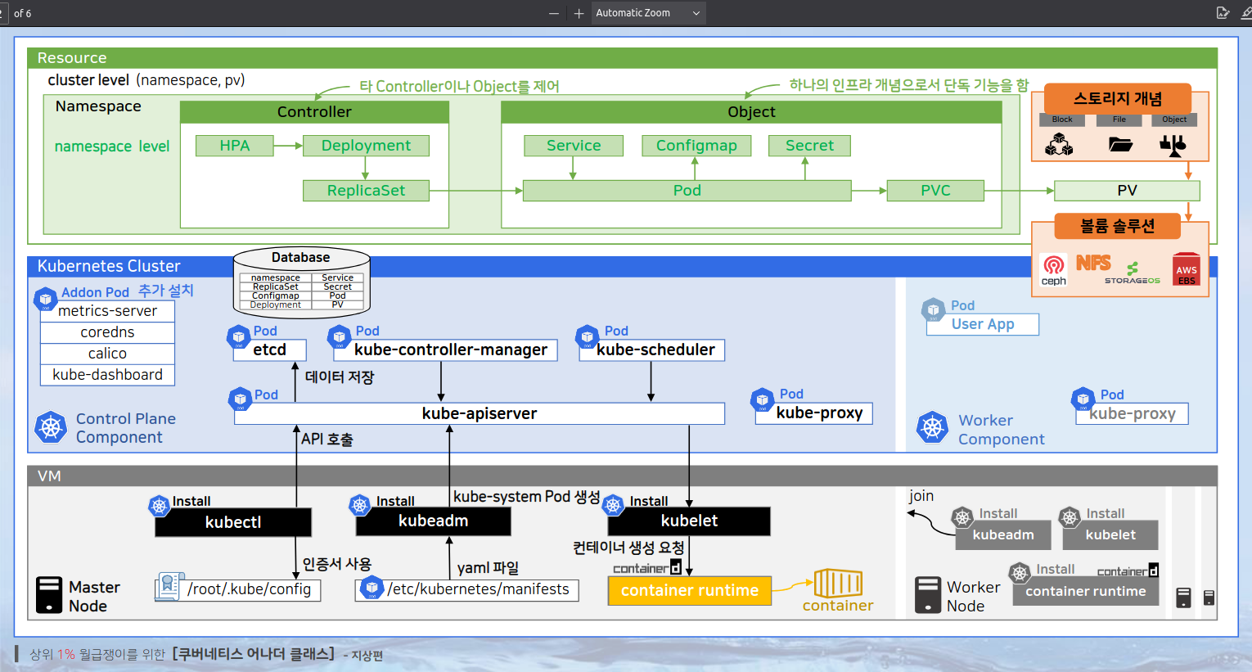Click the HPA box

point(235,146)
